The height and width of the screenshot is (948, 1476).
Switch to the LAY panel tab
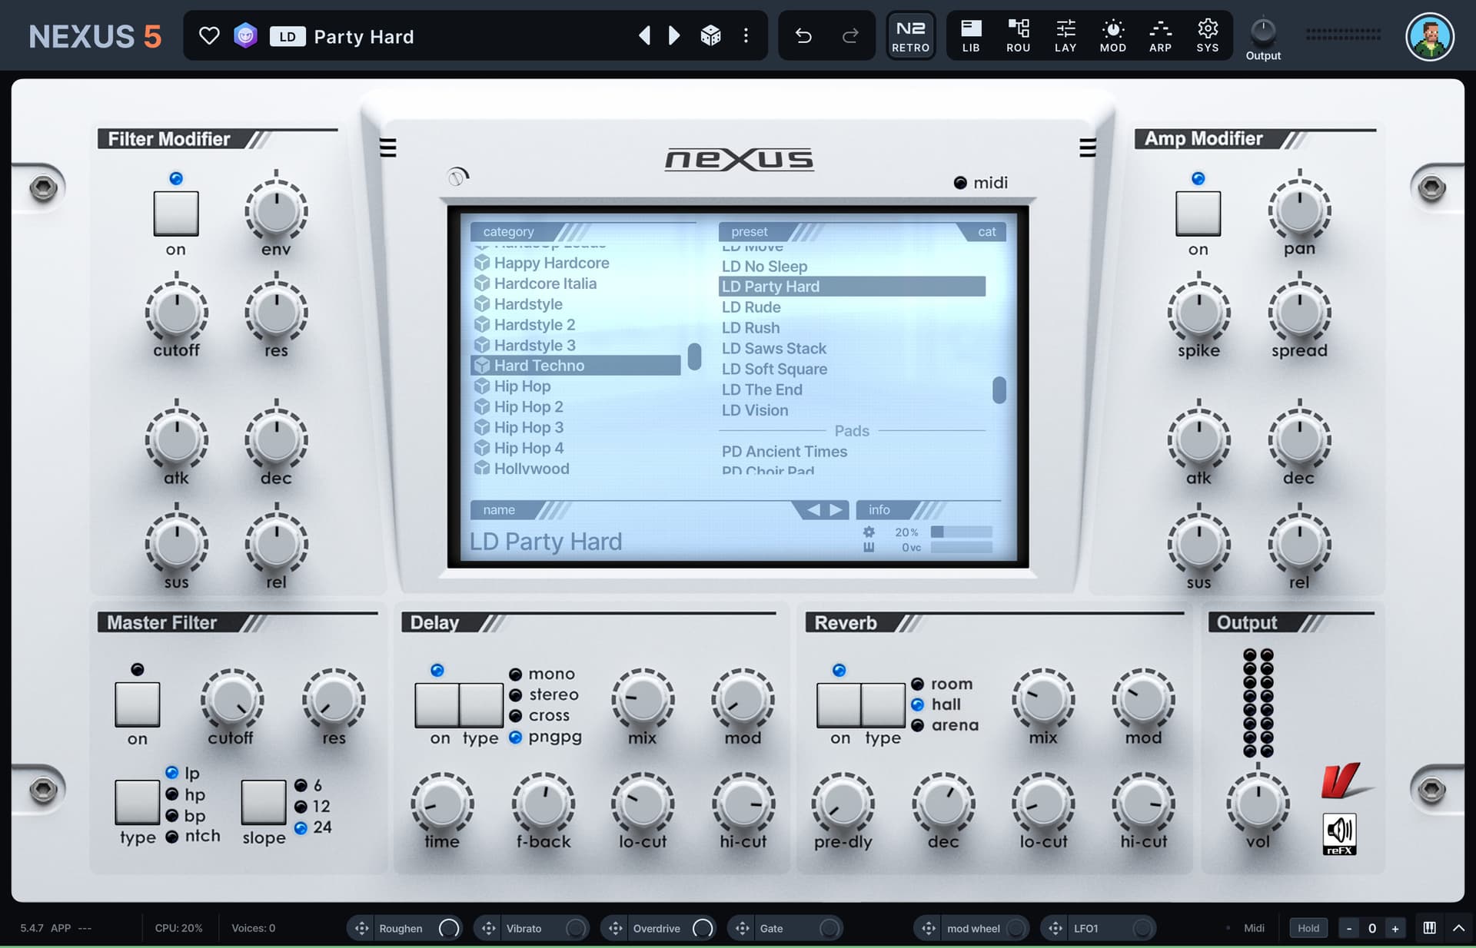click(1065, 35)
